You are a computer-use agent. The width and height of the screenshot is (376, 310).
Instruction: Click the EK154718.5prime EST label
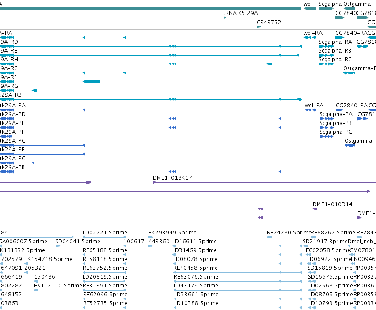click(48, 259)
